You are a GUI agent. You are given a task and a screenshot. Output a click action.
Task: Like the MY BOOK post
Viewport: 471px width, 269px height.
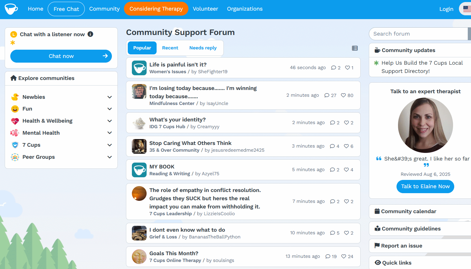346,170
